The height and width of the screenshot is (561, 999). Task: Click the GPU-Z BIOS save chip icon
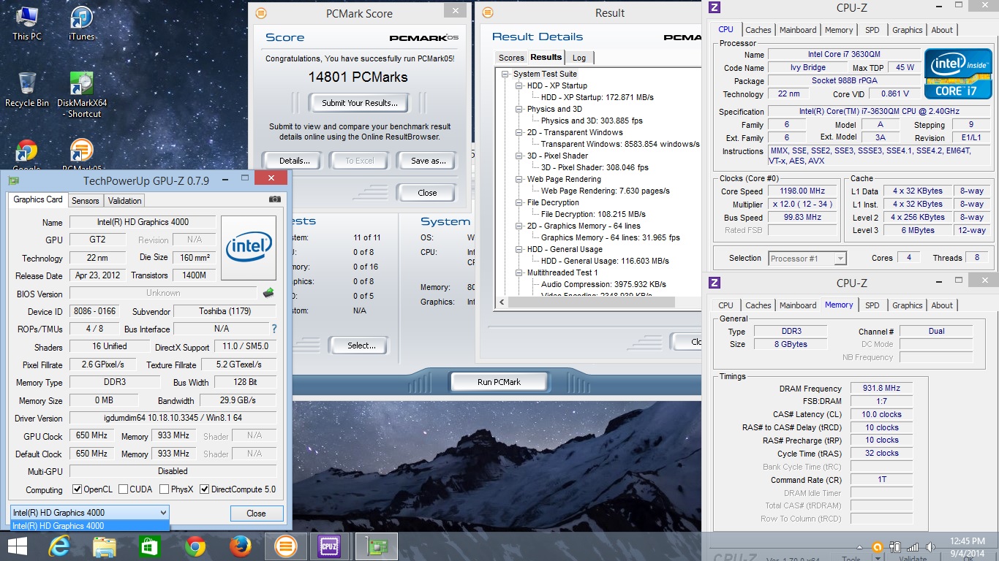pyautogui.click(x=268, y=293)
